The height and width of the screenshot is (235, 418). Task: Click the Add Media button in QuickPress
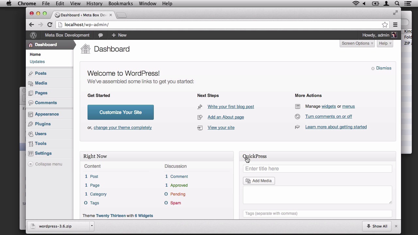(259, 181)
